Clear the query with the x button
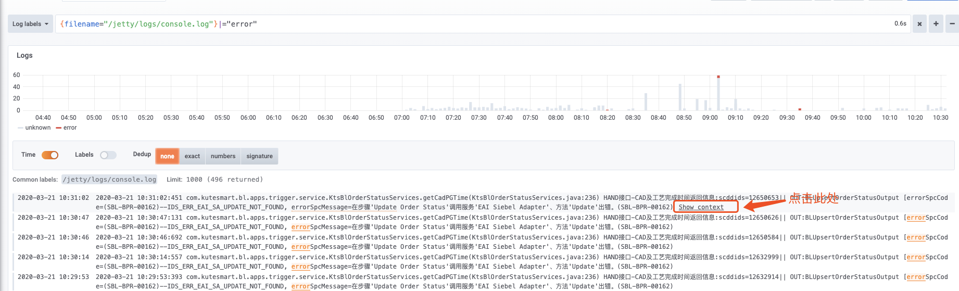Viewport: 959px width, 291px height. tap(919, 24)
